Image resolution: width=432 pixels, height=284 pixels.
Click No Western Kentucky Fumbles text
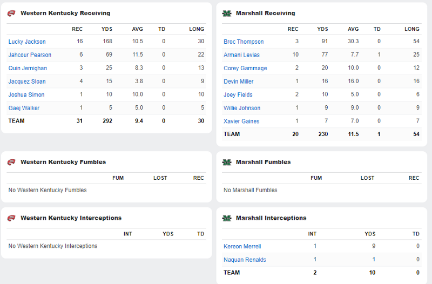click(48, 190)
